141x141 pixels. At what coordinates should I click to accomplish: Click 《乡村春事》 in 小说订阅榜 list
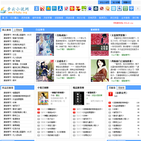click(51, 122)
